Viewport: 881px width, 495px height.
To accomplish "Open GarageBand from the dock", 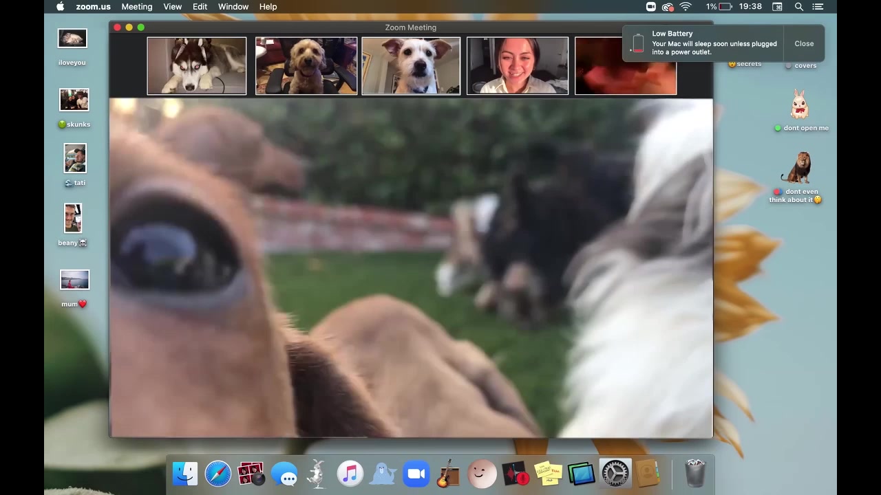I will pyautogui.click(x=448, y=474).
